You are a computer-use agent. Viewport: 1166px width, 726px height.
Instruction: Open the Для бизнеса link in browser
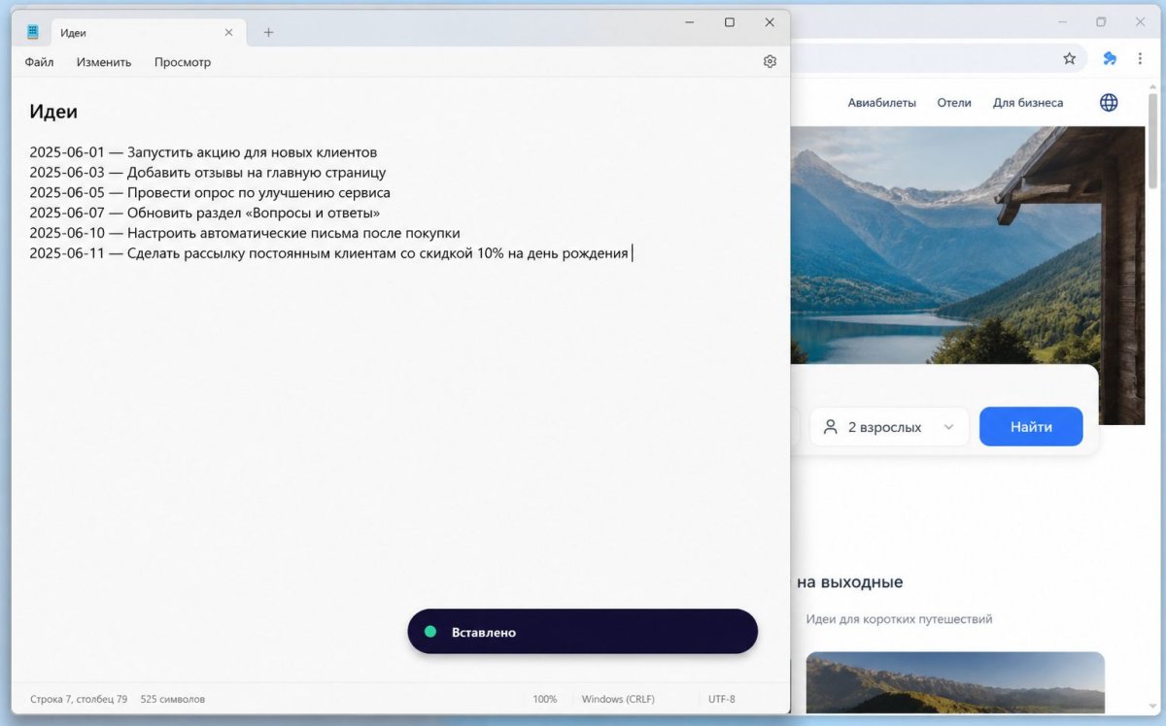click(x=1028, y=103)
